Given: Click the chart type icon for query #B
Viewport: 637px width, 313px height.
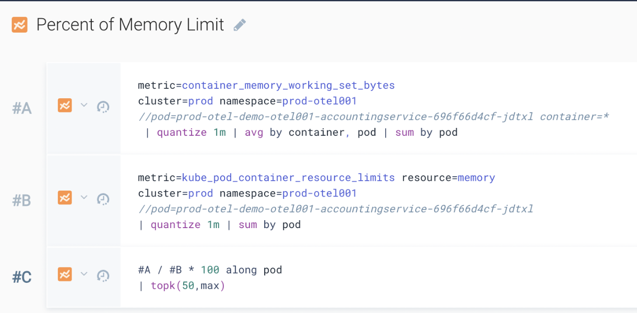Looking at the screenshot, I should click(x=65, y=198).
